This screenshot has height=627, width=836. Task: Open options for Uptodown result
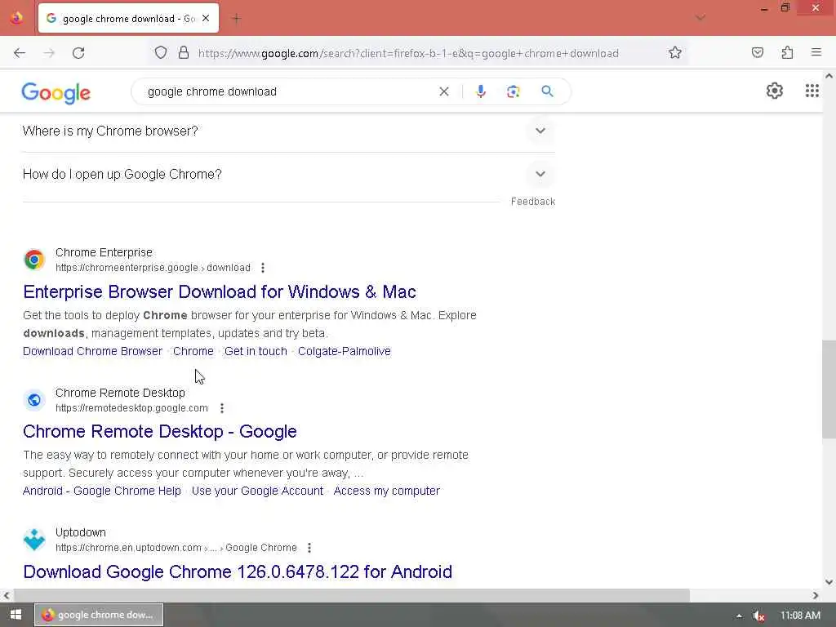coord(309,548)
